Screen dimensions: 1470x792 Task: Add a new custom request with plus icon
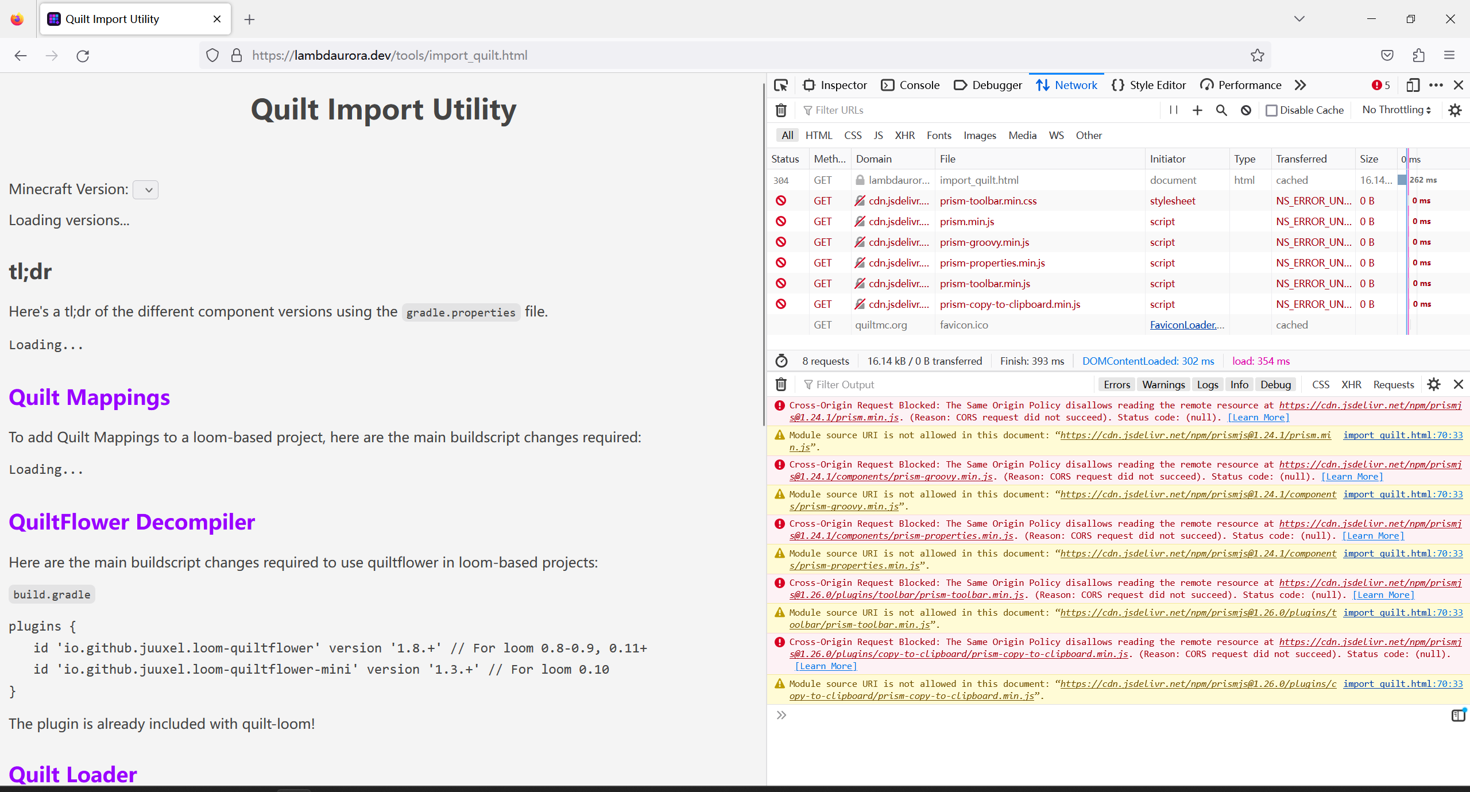(1197, 110)
